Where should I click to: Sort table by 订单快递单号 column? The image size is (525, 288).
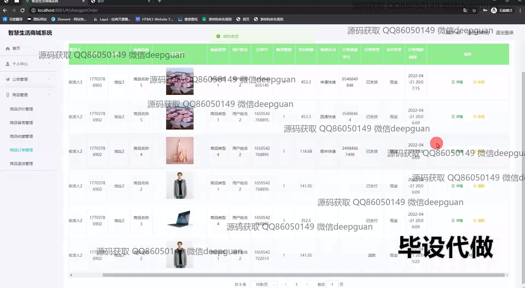350,53
